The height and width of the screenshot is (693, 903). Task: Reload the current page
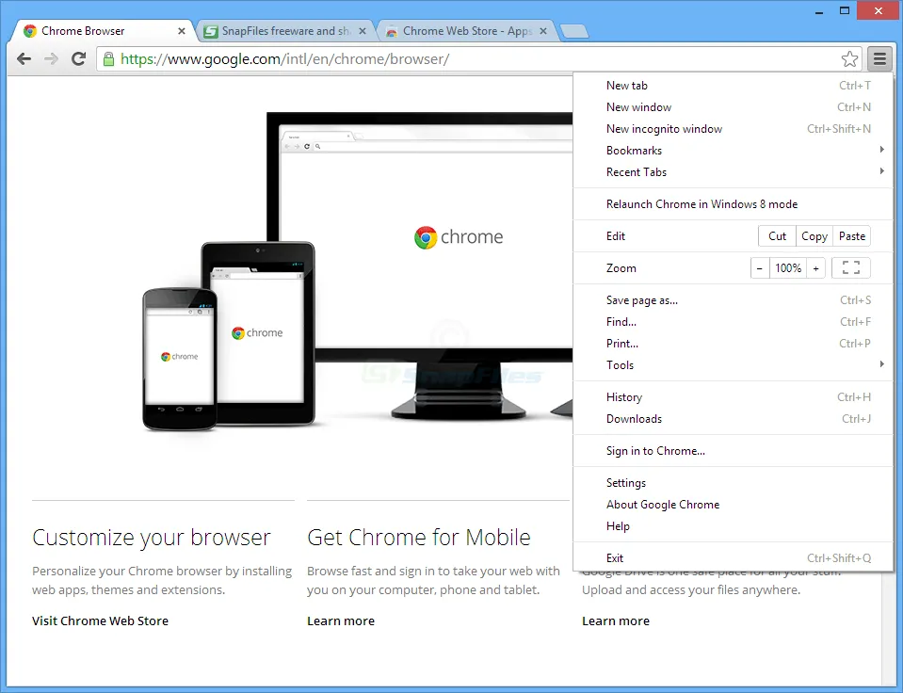pos(78,58)
